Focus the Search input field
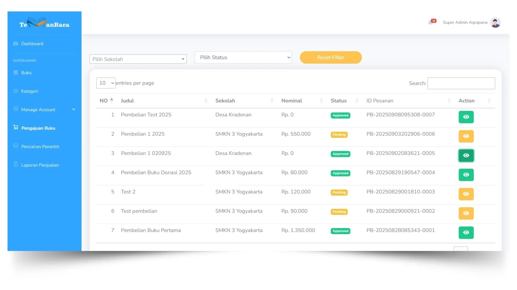Image resolution: width=517 pixels, height=290 pixels. coord(461,83)
